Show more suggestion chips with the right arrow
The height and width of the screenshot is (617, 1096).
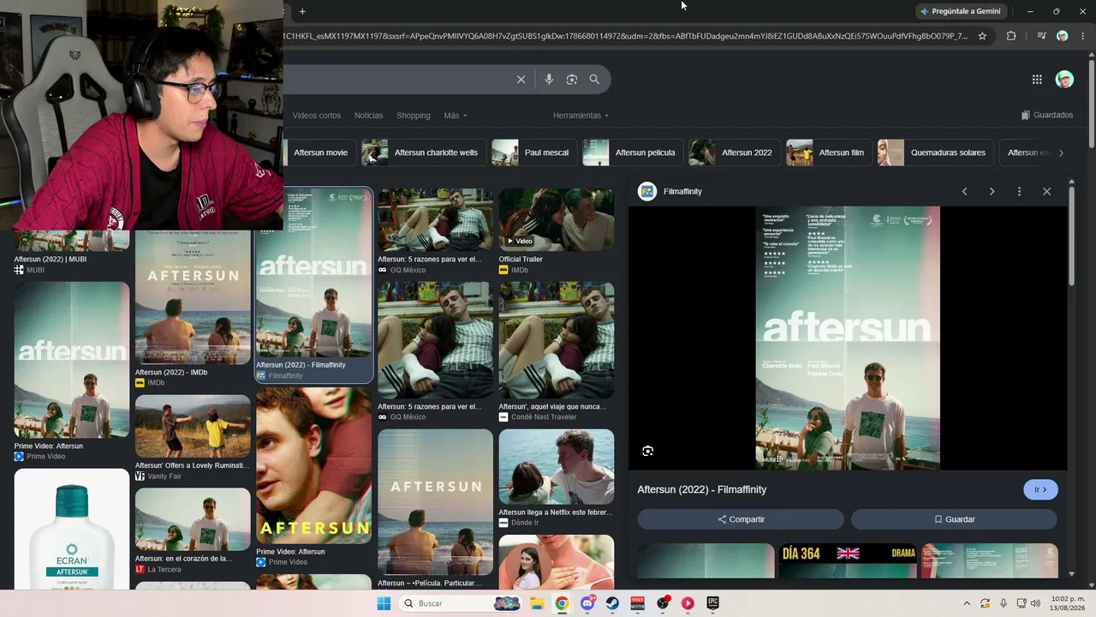[x=1061, y=153]
